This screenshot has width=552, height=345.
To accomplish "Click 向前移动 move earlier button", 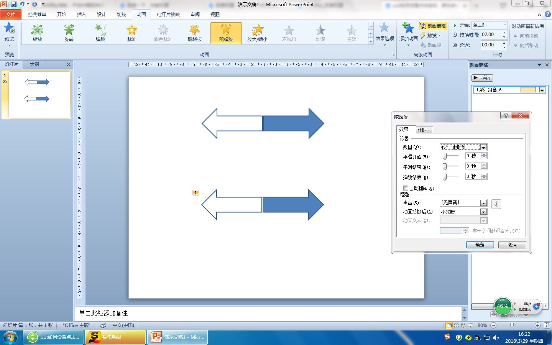I will click(x=526, y=36).
